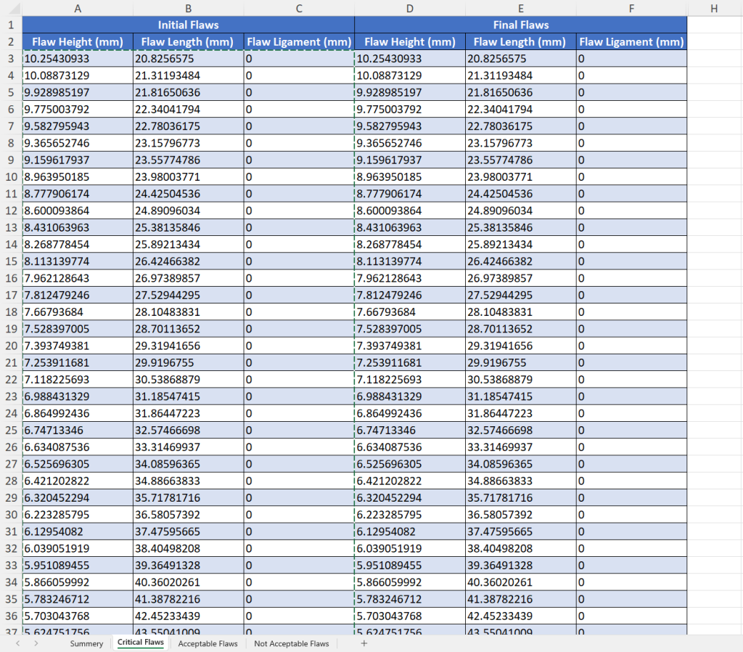Open the Acceptable Flaws sheet tab
Image resolution: width=743 pixels, height=652 pixels.
point(208,644)
